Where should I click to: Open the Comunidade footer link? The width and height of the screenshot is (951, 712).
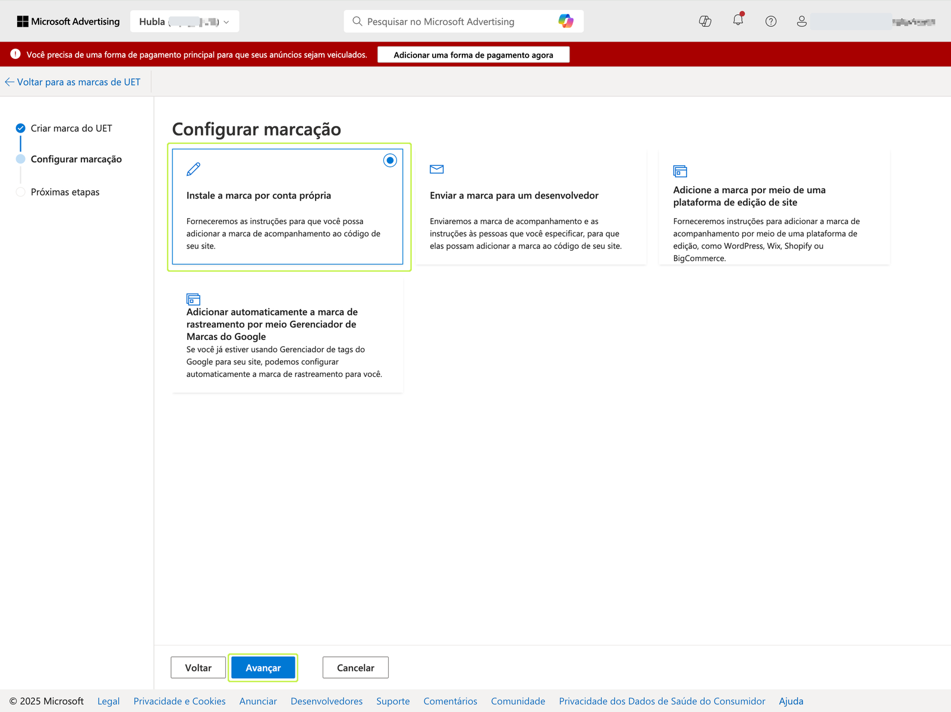518,701
